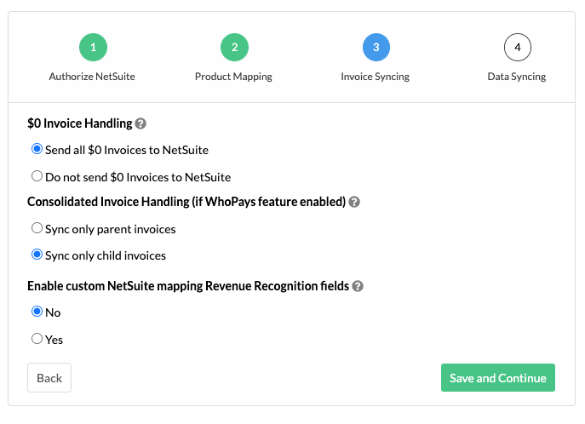
Task: Select Sync only child invoices
Action: click(37, 255)
